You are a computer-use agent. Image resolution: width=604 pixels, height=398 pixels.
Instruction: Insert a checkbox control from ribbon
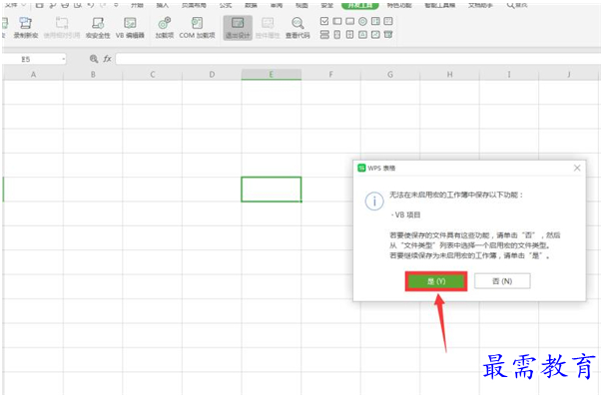pos(324,21)
